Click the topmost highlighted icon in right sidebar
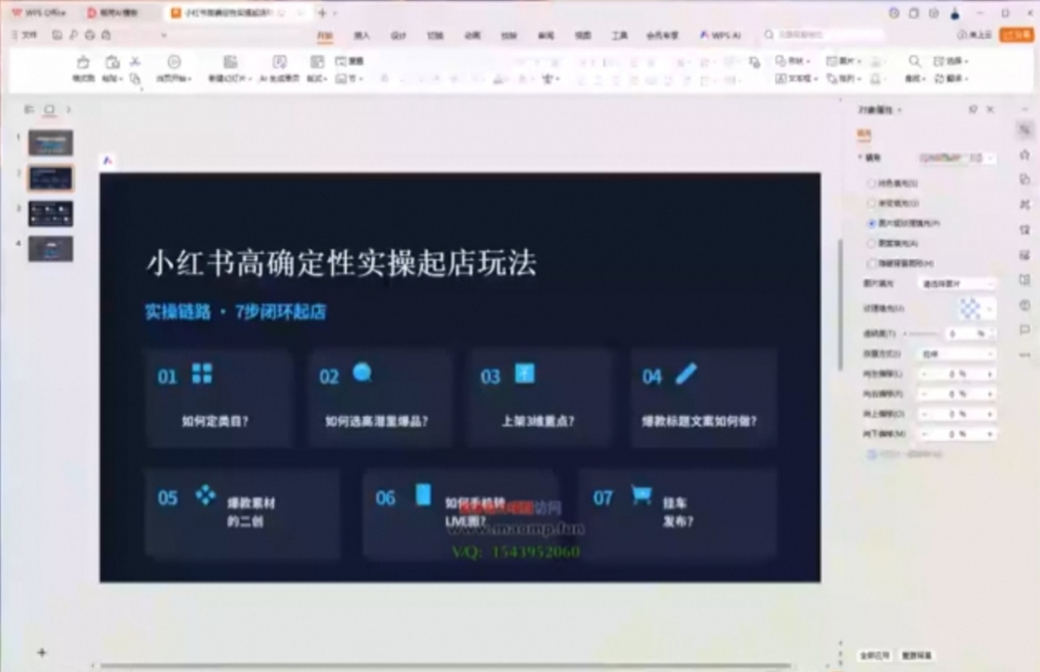The width and height of the screenshot is (1040, 672). pyautogui.click(x=1025, y=130)
